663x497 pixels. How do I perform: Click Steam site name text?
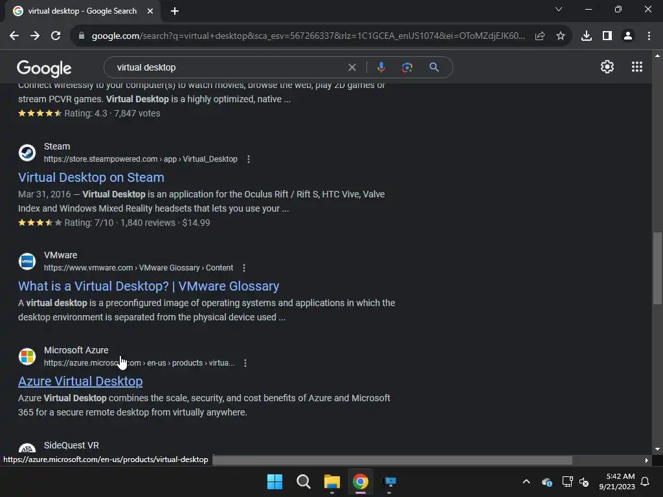coord(57,146)
